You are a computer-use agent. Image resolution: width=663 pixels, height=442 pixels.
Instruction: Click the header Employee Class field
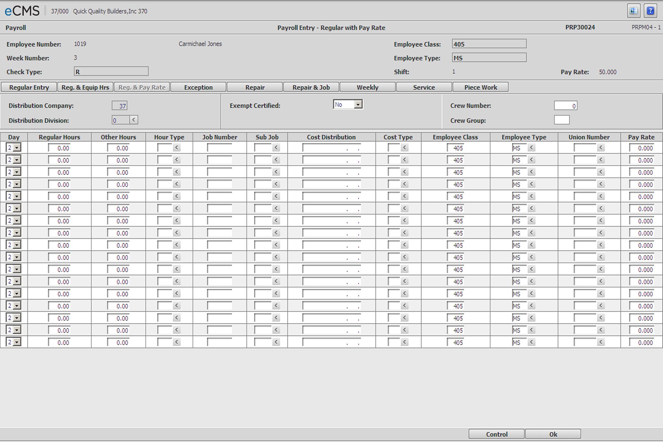tap(489, 44)
